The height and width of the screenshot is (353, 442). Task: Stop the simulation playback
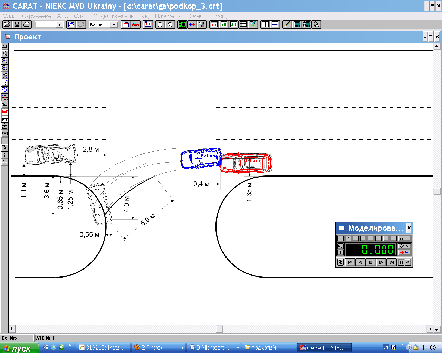(371, 262)
